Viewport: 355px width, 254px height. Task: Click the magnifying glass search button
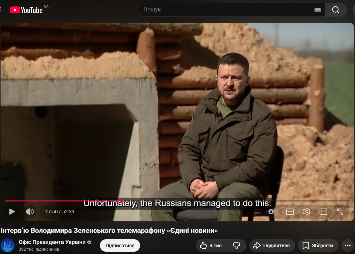pos(335,10)
